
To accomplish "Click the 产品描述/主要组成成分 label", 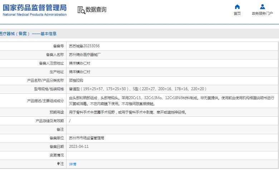I will [x=45, y=101].
